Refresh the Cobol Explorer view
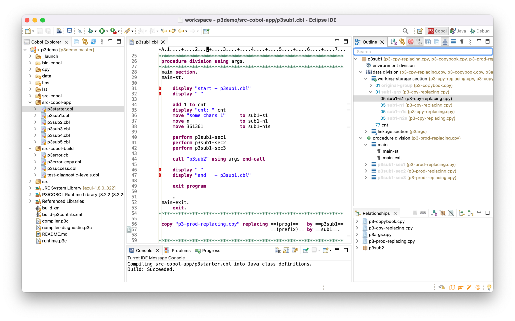Image resolution: width=515 pixels, height=321 pixels. 93,42
